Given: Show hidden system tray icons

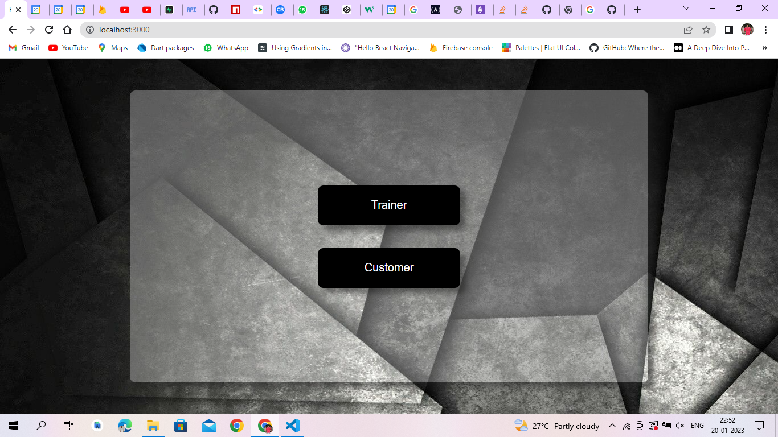Looking at the screenshot, I should [x=612, y=426].
